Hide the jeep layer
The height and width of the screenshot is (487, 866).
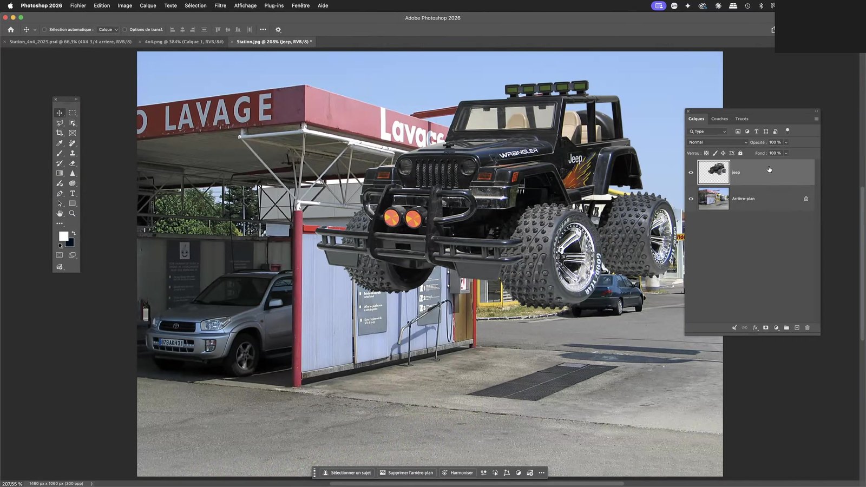click(x=691, y=173)
